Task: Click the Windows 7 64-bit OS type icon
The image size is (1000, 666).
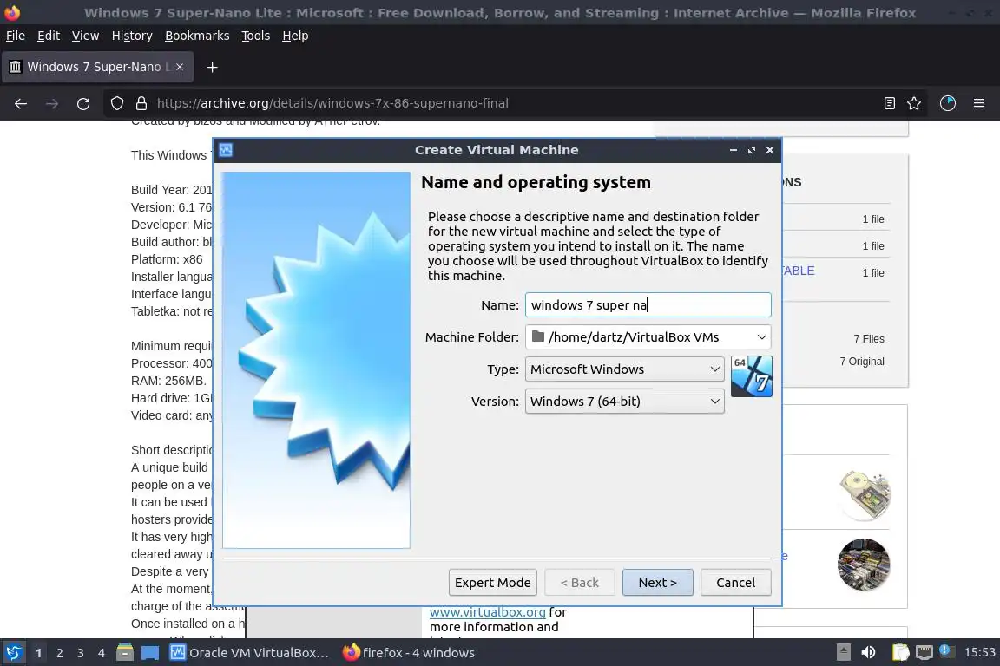Action: pos(751,376)
